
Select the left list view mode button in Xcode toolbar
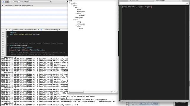[x=3, y=2]
